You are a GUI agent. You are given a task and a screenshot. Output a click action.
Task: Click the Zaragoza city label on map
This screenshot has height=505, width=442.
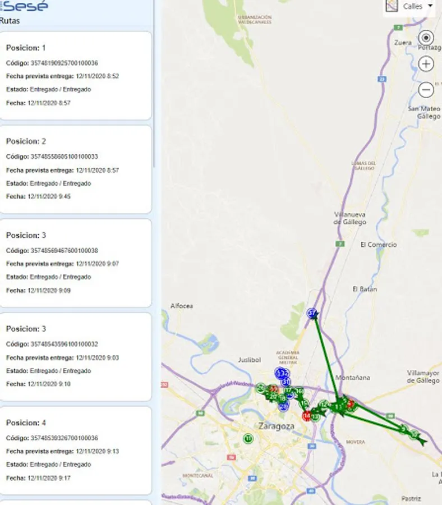(x=277, y=426)
